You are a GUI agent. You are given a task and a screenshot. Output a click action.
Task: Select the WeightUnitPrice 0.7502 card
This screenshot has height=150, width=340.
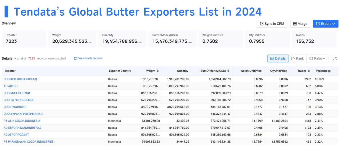pos(221,39)
